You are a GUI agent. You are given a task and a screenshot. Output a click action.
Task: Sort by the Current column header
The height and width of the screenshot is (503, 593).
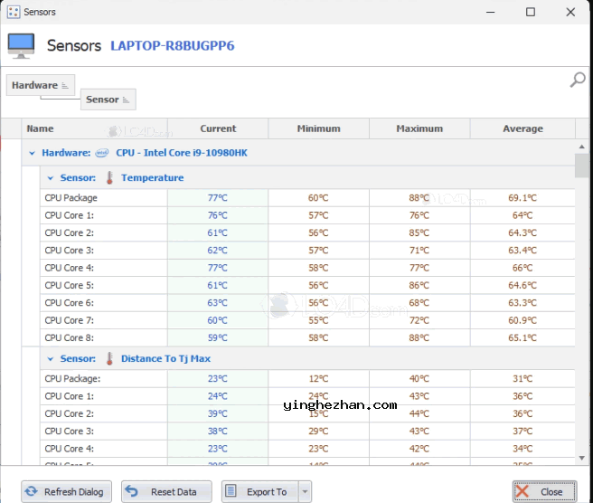(x=218, y=128)
